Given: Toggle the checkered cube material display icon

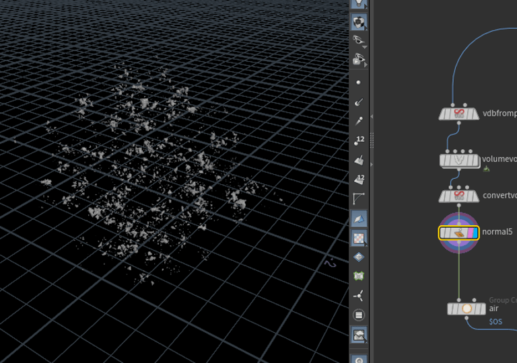Looking at the screenshot, I should coord(359,22).
